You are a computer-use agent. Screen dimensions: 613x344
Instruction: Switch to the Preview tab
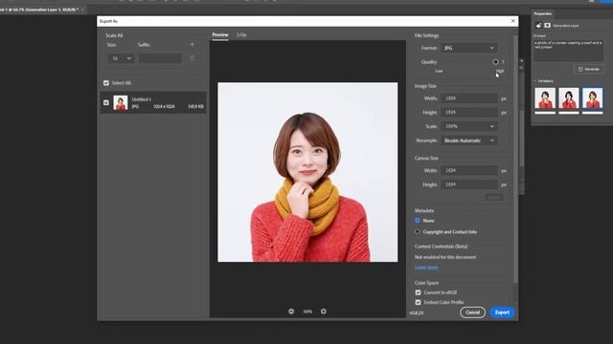220,34
